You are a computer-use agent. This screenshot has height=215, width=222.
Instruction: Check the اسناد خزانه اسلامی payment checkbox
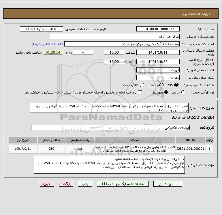point(140,92)
